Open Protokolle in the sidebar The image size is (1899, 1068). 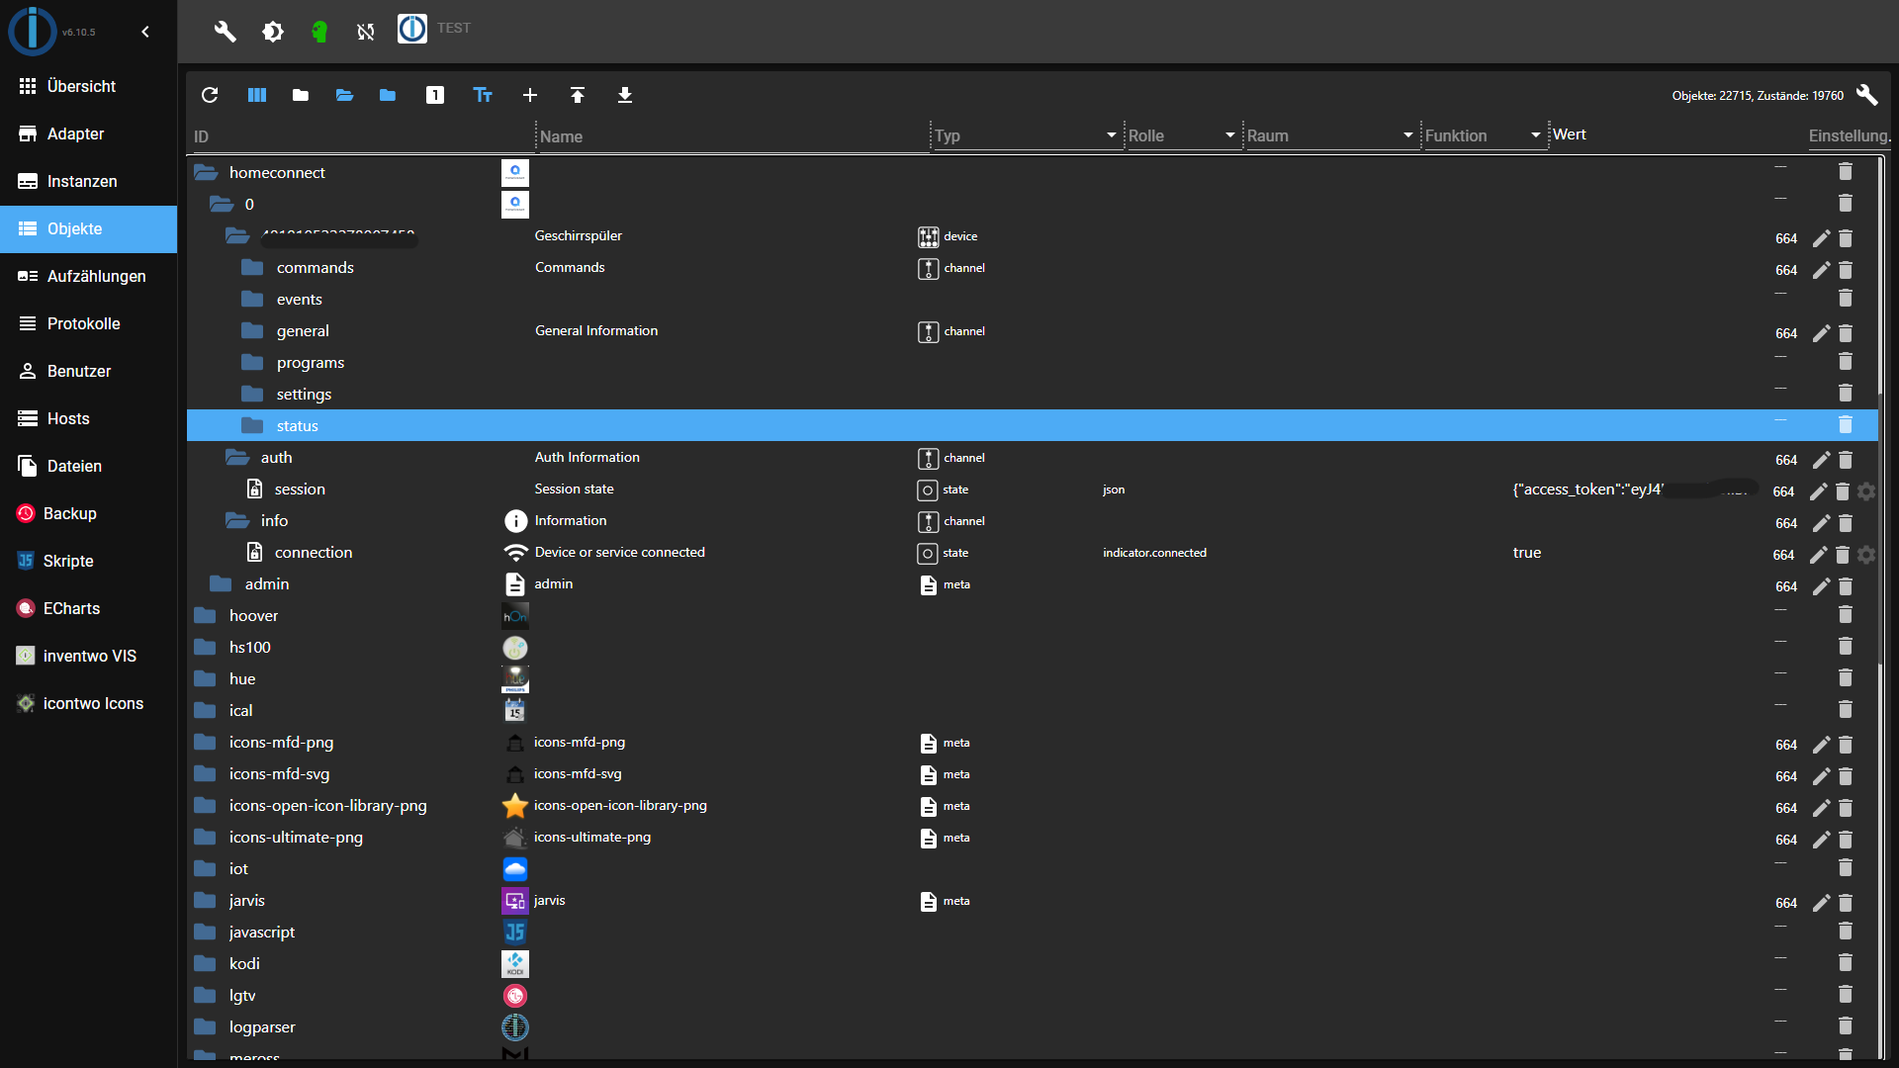(x=89, y=323)
